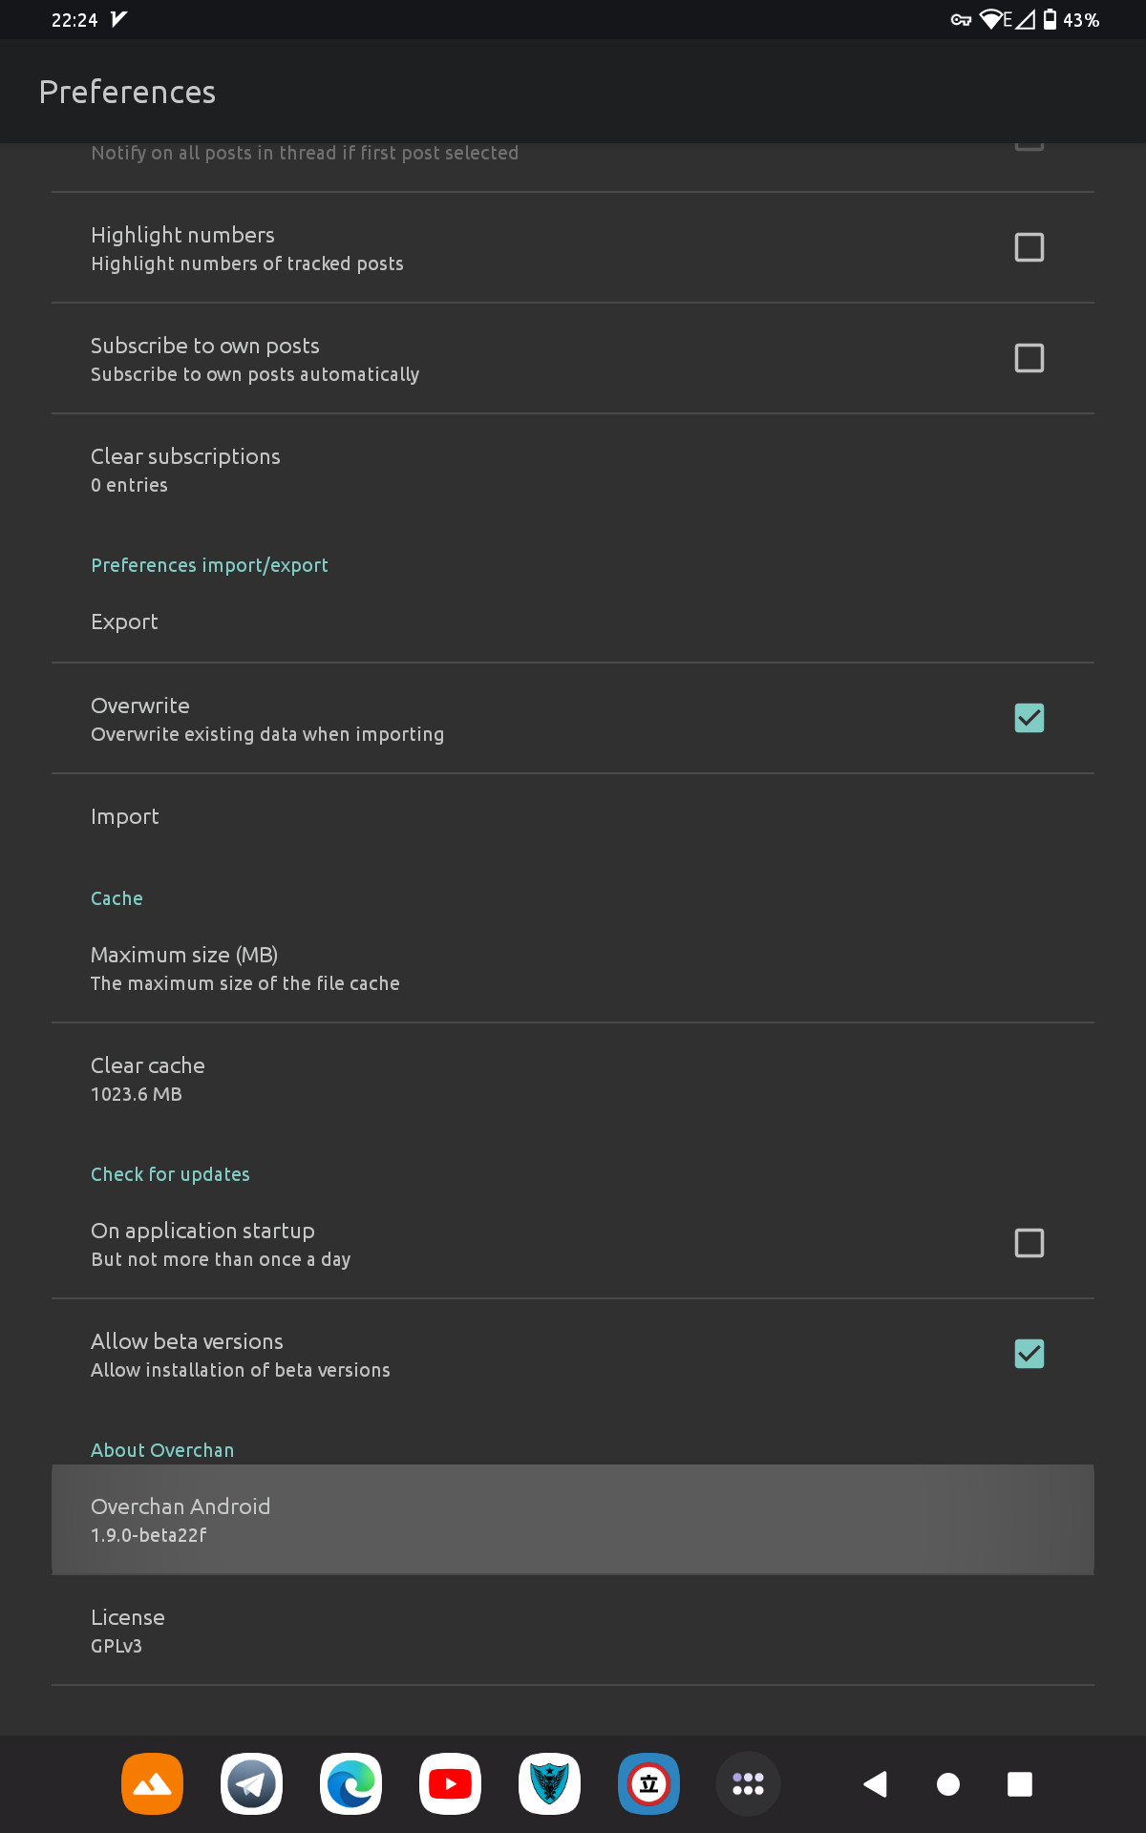The width and height of the screenshot is (1146, 1833).
Task: Launch the YouTube app icon
Action: coord(450,1783)
